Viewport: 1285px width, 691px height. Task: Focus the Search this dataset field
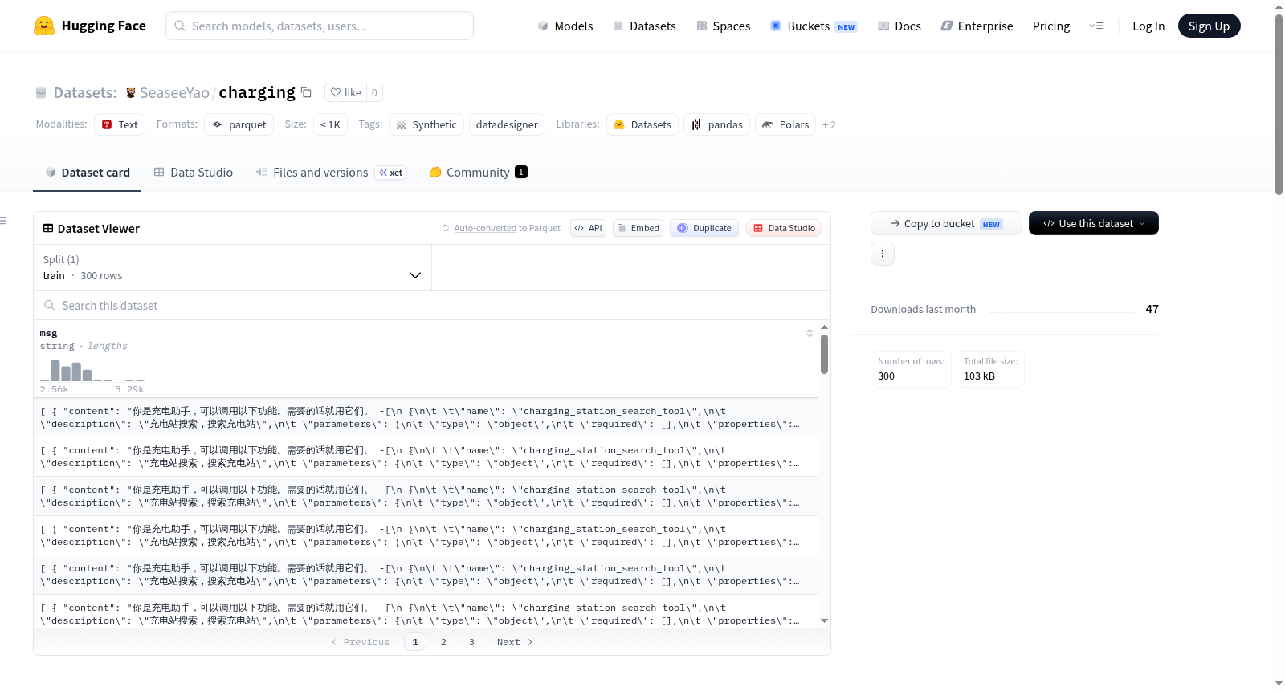[432, 305]
